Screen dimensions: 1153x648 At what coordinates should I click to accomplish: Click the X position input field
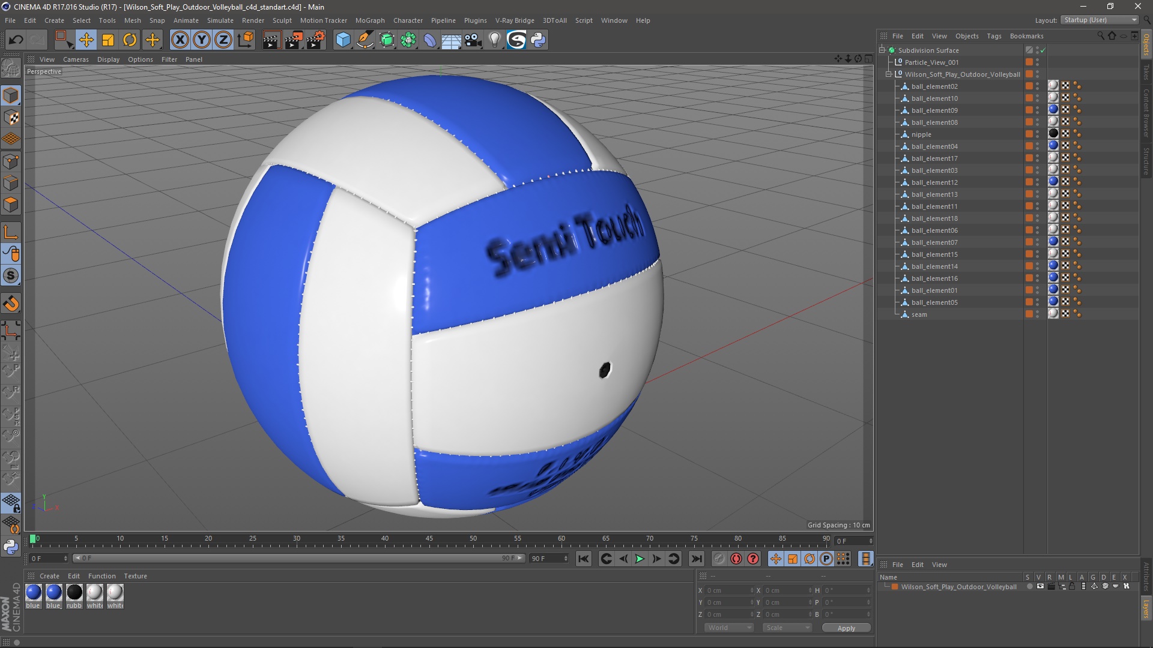point(729,591)
